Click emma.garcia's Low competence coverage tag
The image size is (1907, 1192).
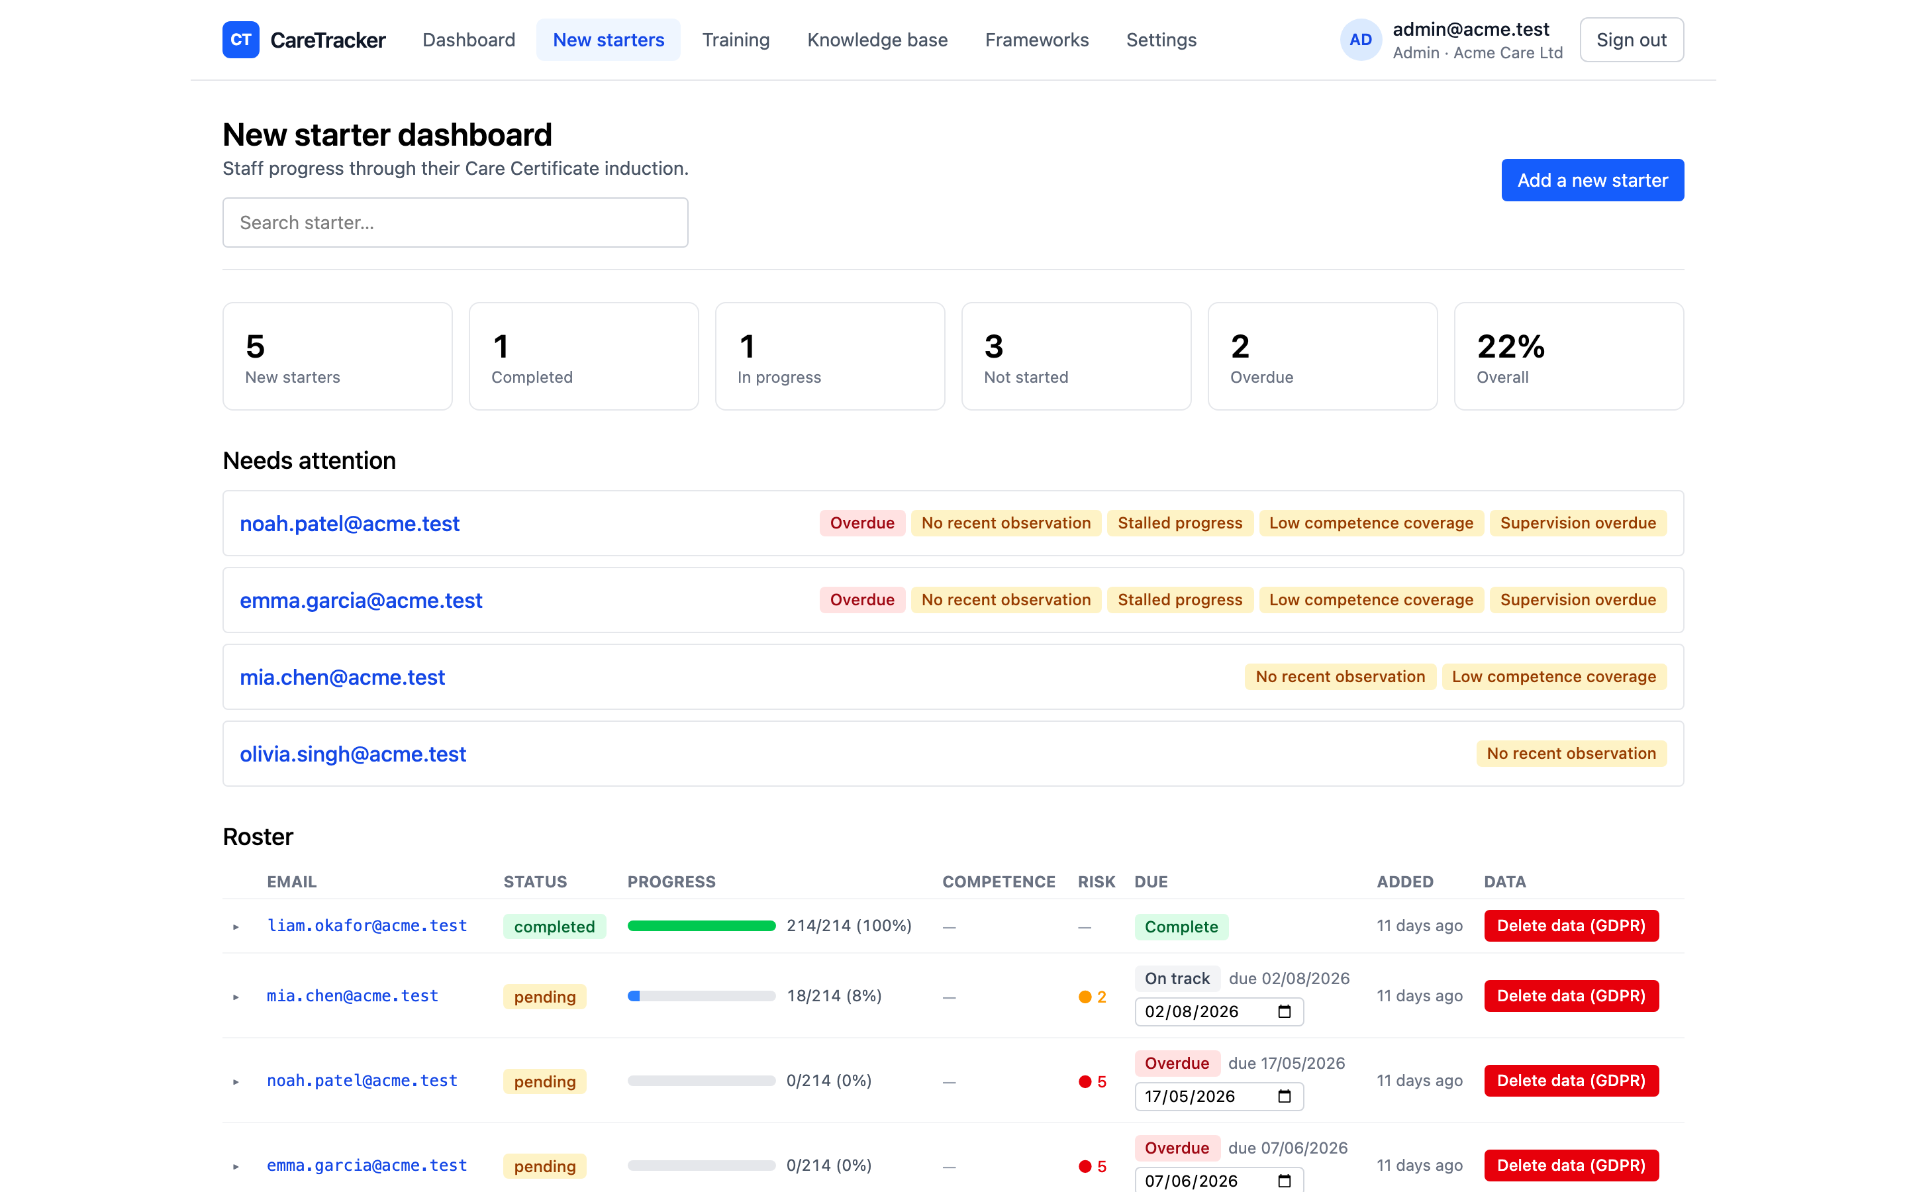(x=1371, y=600)
